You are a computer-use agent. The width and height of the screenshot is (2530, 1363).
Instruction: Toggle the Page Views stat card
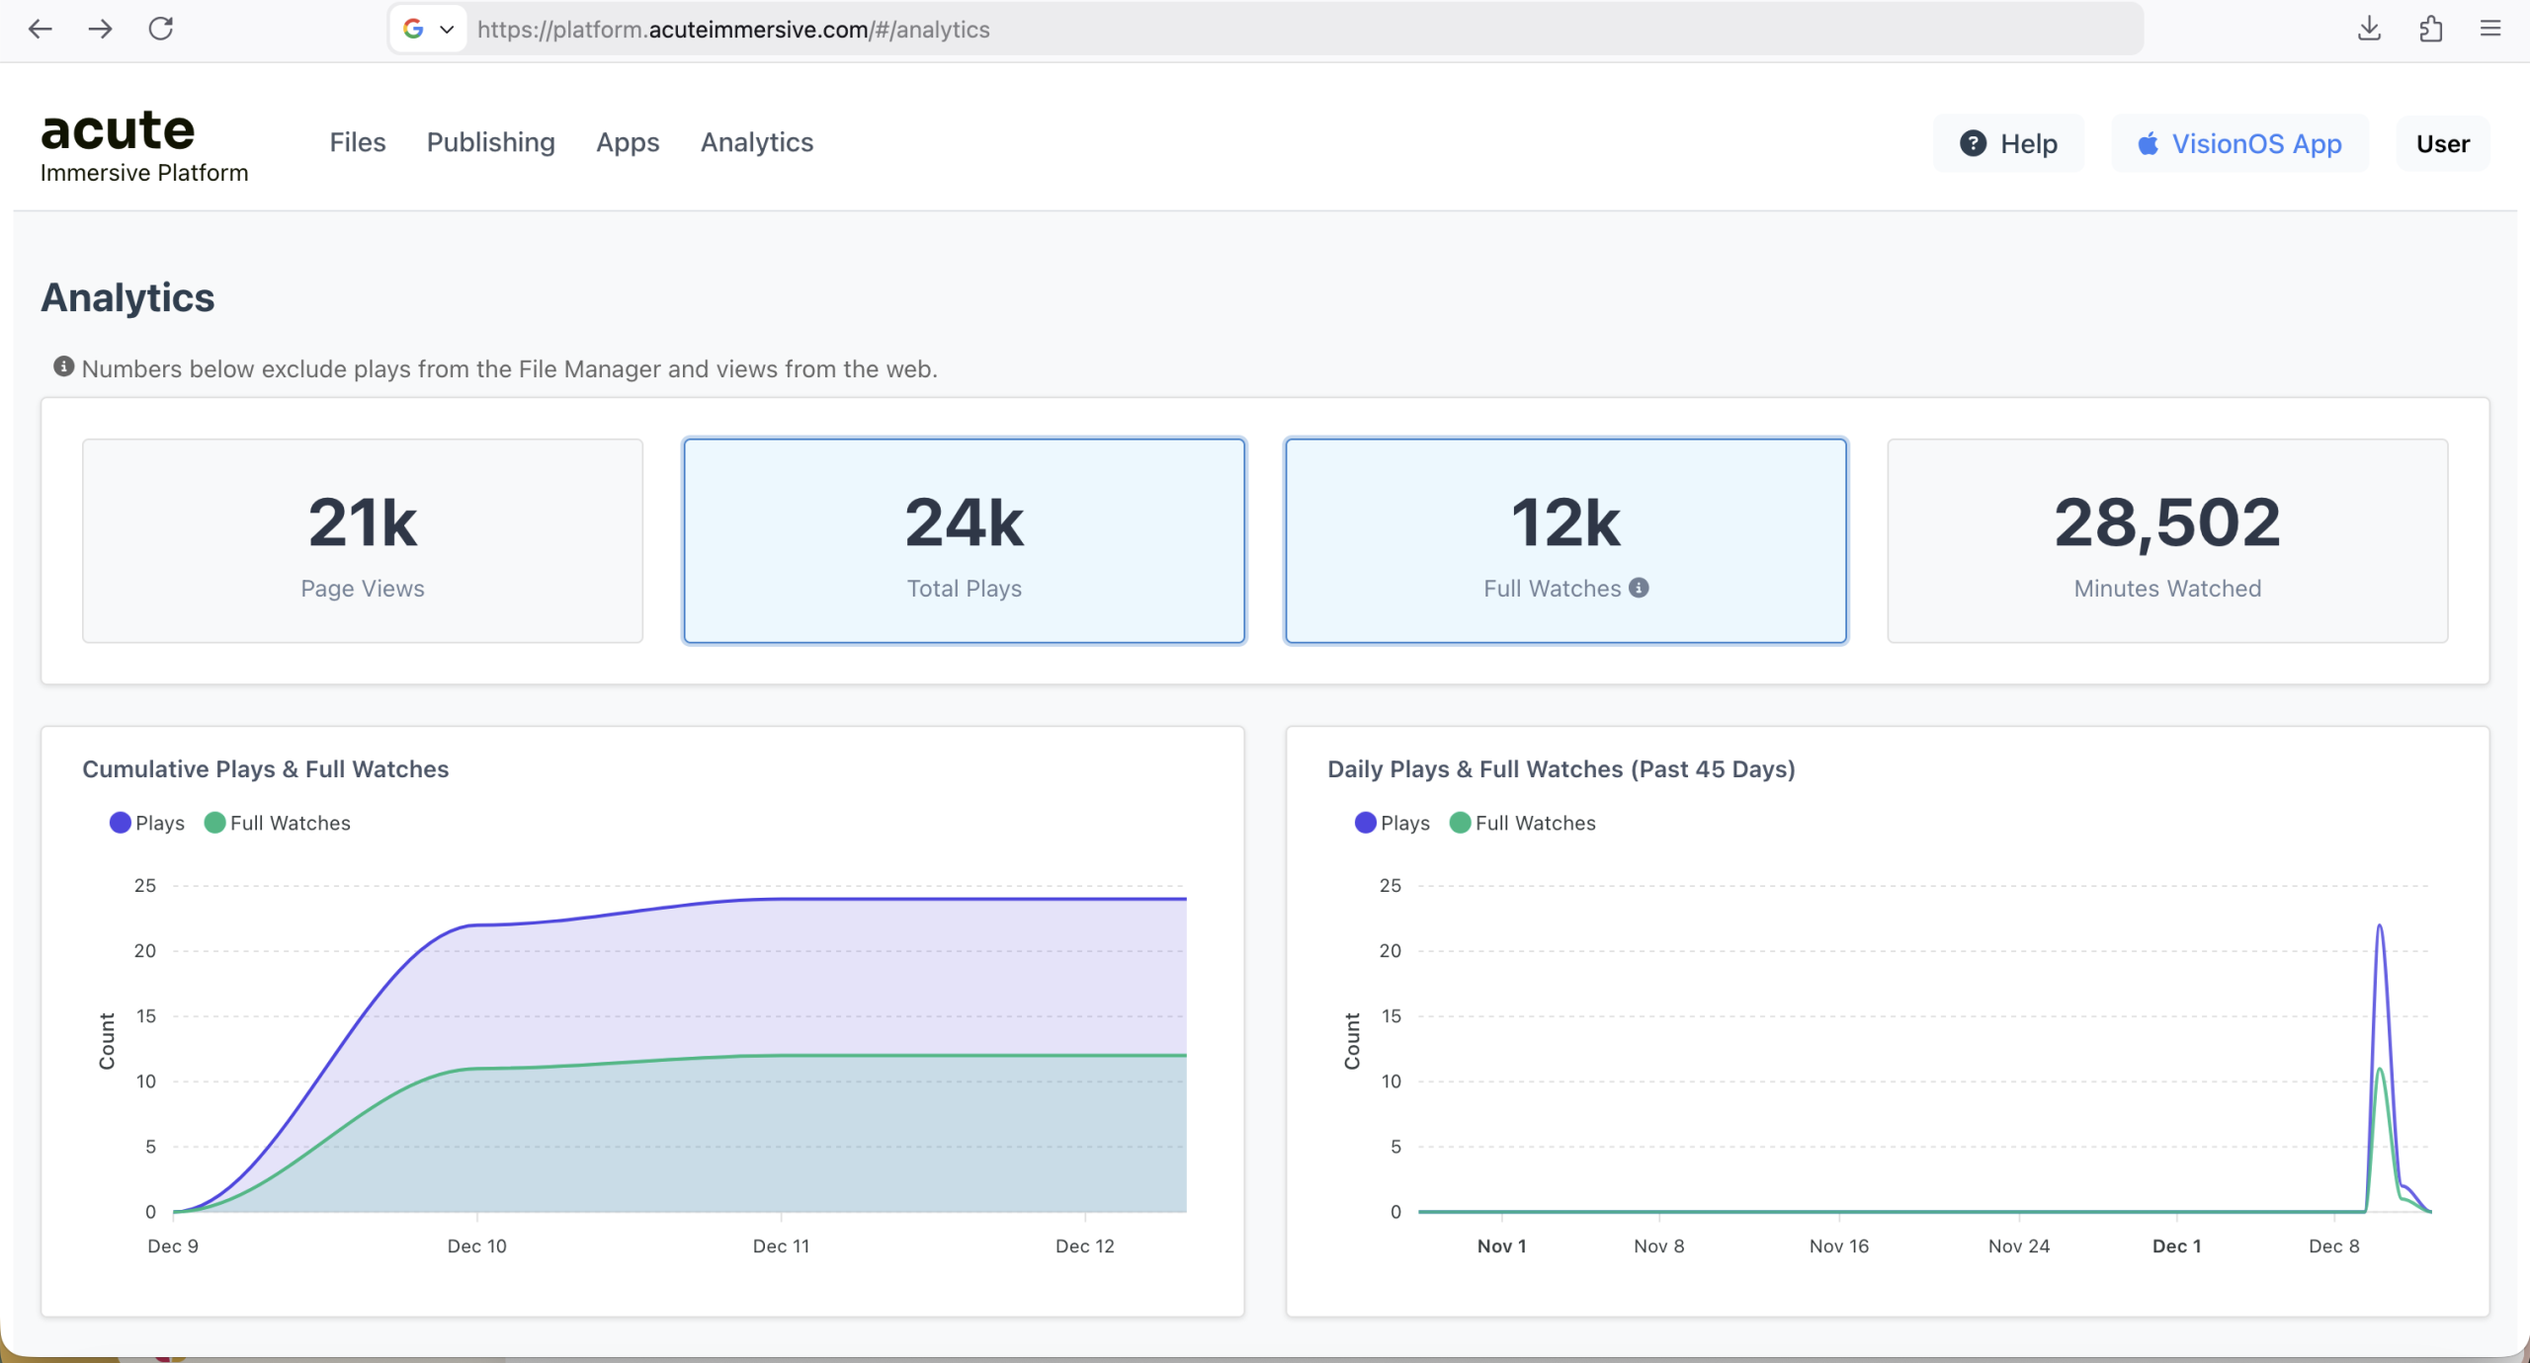tap(363, 540)
